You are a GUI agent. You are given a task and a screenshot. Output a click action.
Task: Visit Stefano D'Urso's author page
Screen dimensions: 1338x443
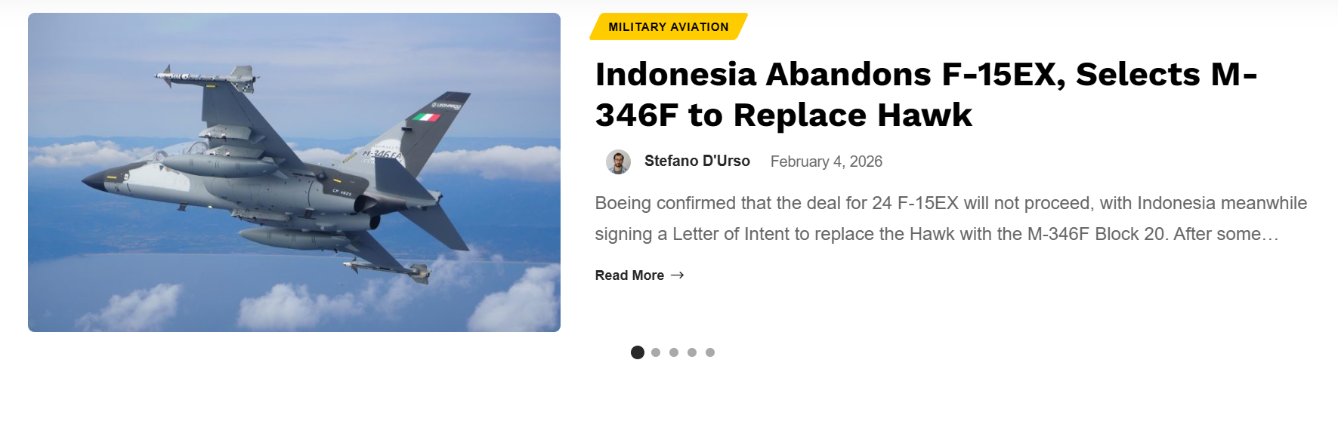[697, 161]
